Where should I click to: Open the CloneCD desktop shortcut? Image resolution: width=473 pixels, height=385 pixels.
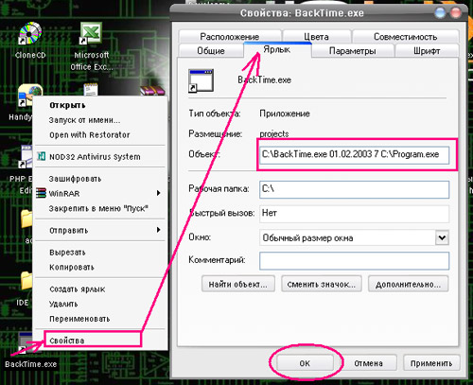30,33
